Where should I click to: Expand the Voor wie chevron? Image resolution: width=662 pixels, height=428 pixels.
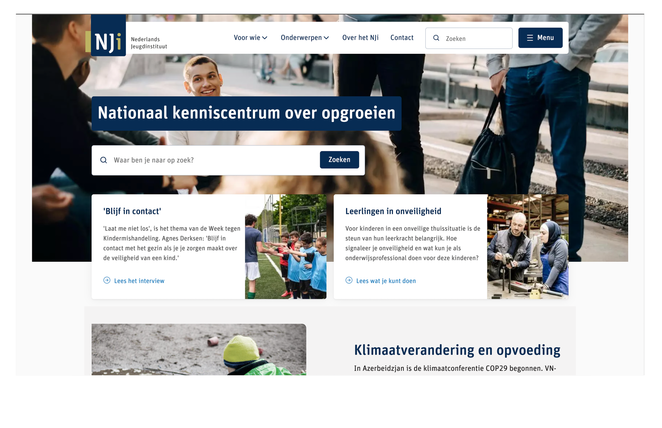click(x=265, y=38)
